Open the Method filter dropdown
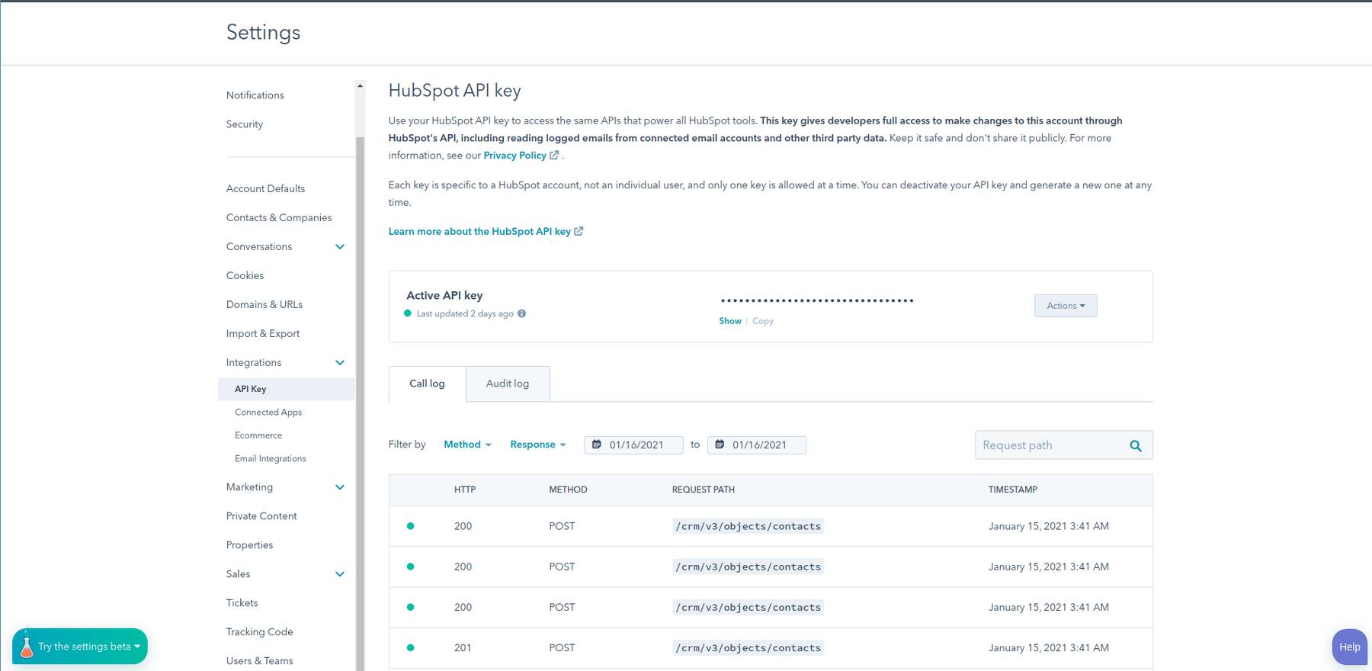Screen dimensions: 1372x671 (x=467, y=445)
